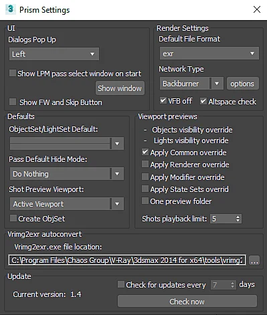Uncheck Apply Common override
This screenshot has width=267, height=315.
point(145,152)
